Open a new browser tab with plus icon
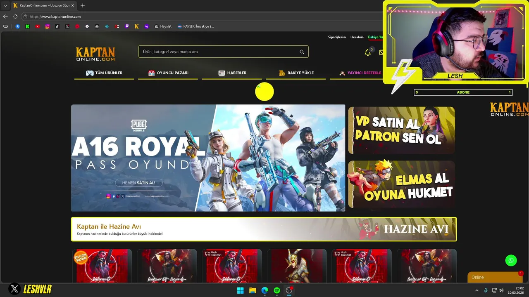This screenshot has height=297, width=529. [82, 5]
